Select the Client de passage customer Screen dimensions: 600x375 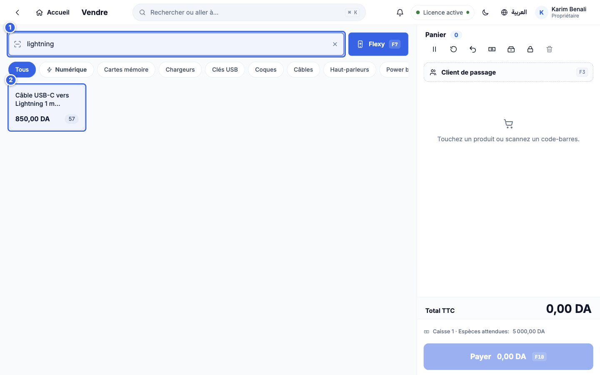508,72
